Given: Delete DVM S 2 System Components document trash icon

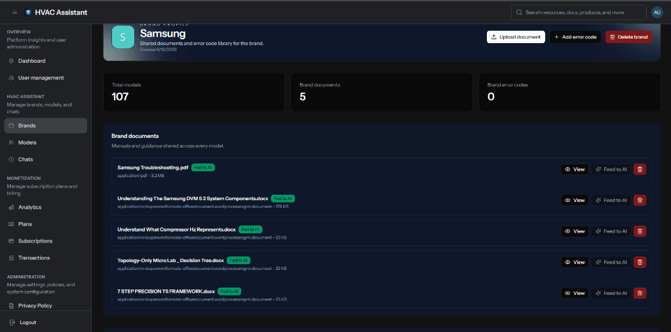Looking at the screenshot, I should [640, 200].
